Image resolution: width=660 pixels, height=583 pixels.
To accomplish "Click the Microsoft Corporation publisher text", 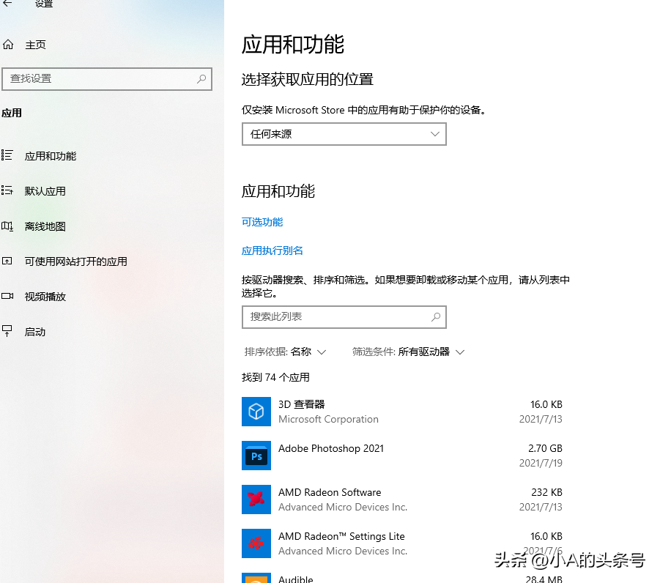I will 328,419.
